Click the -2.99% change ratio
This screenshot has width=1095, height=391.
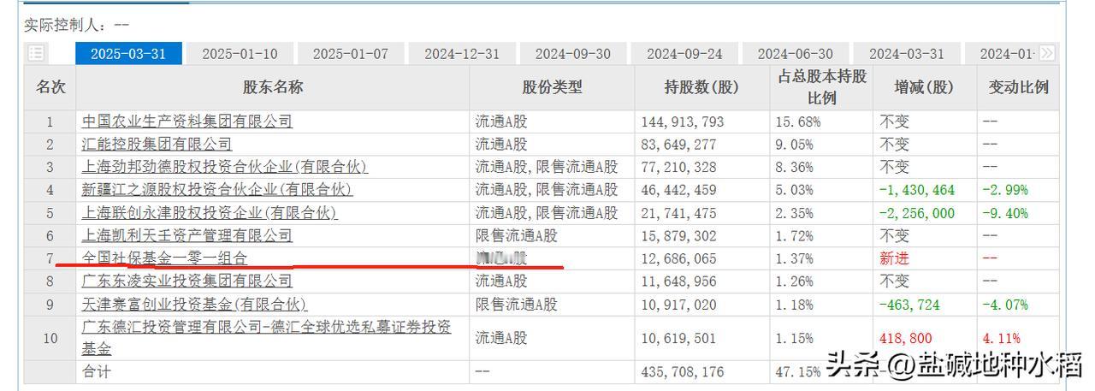pyautogui.click(x=1005, y=189)
